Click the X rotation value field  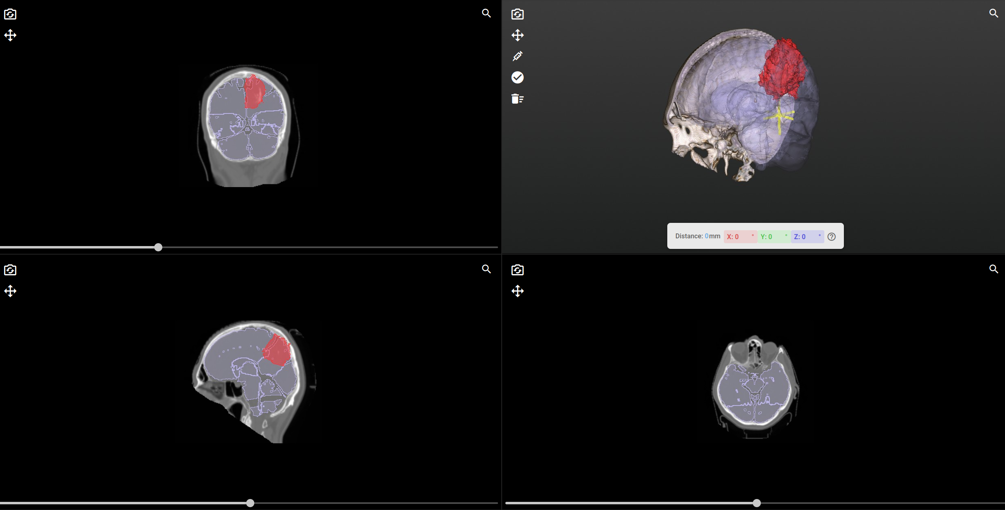[740, 236]
